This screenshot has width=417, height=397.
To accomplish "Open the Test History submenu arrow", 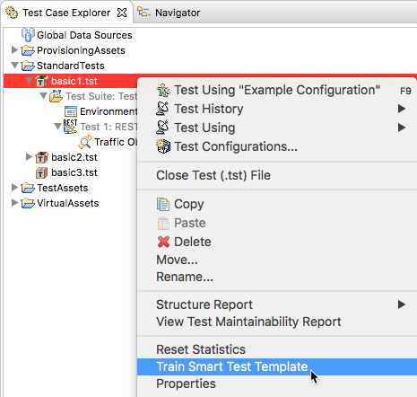I will click(x=402, y=109).
